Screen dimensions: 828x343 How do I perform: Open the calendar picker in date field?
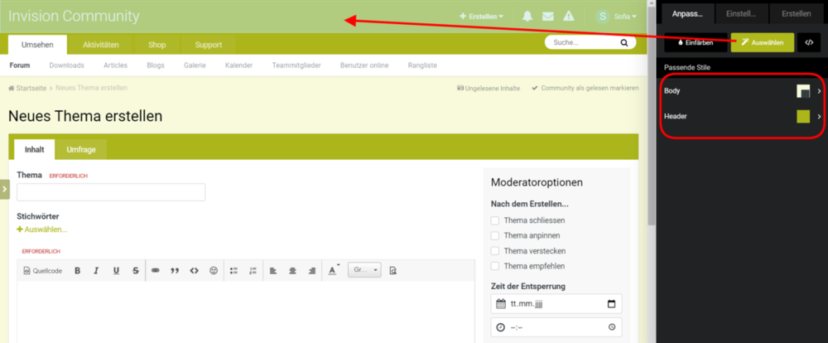point(612,304)
